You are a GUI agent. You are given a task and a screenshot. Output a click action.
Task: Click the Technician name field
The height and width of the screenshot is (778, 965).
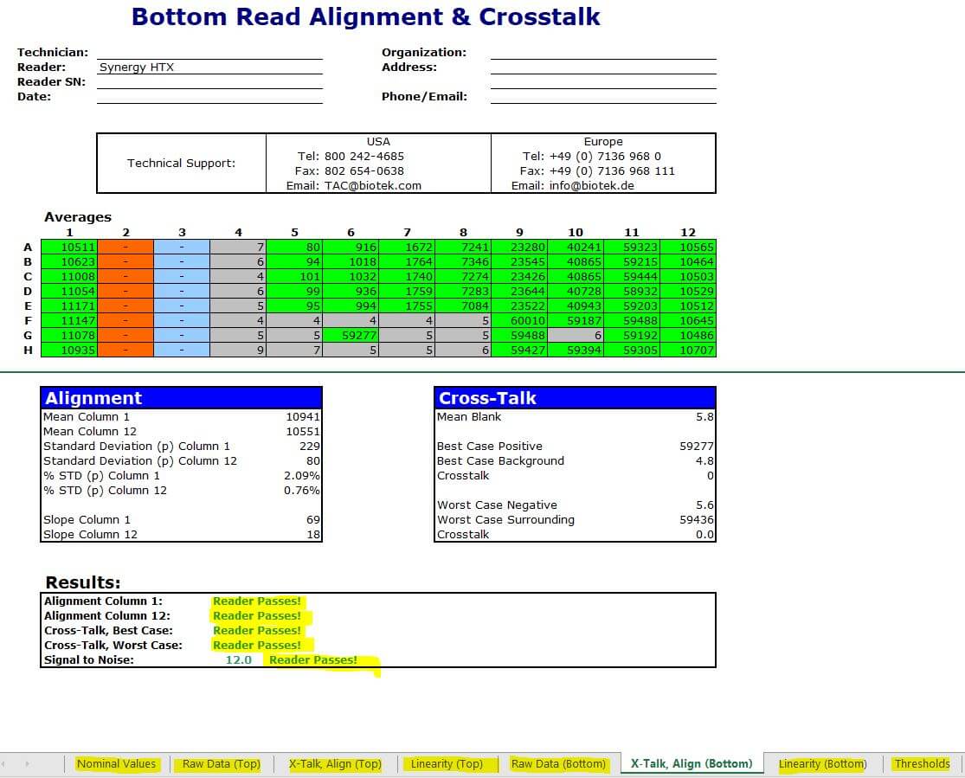click(x=209, y=53)
